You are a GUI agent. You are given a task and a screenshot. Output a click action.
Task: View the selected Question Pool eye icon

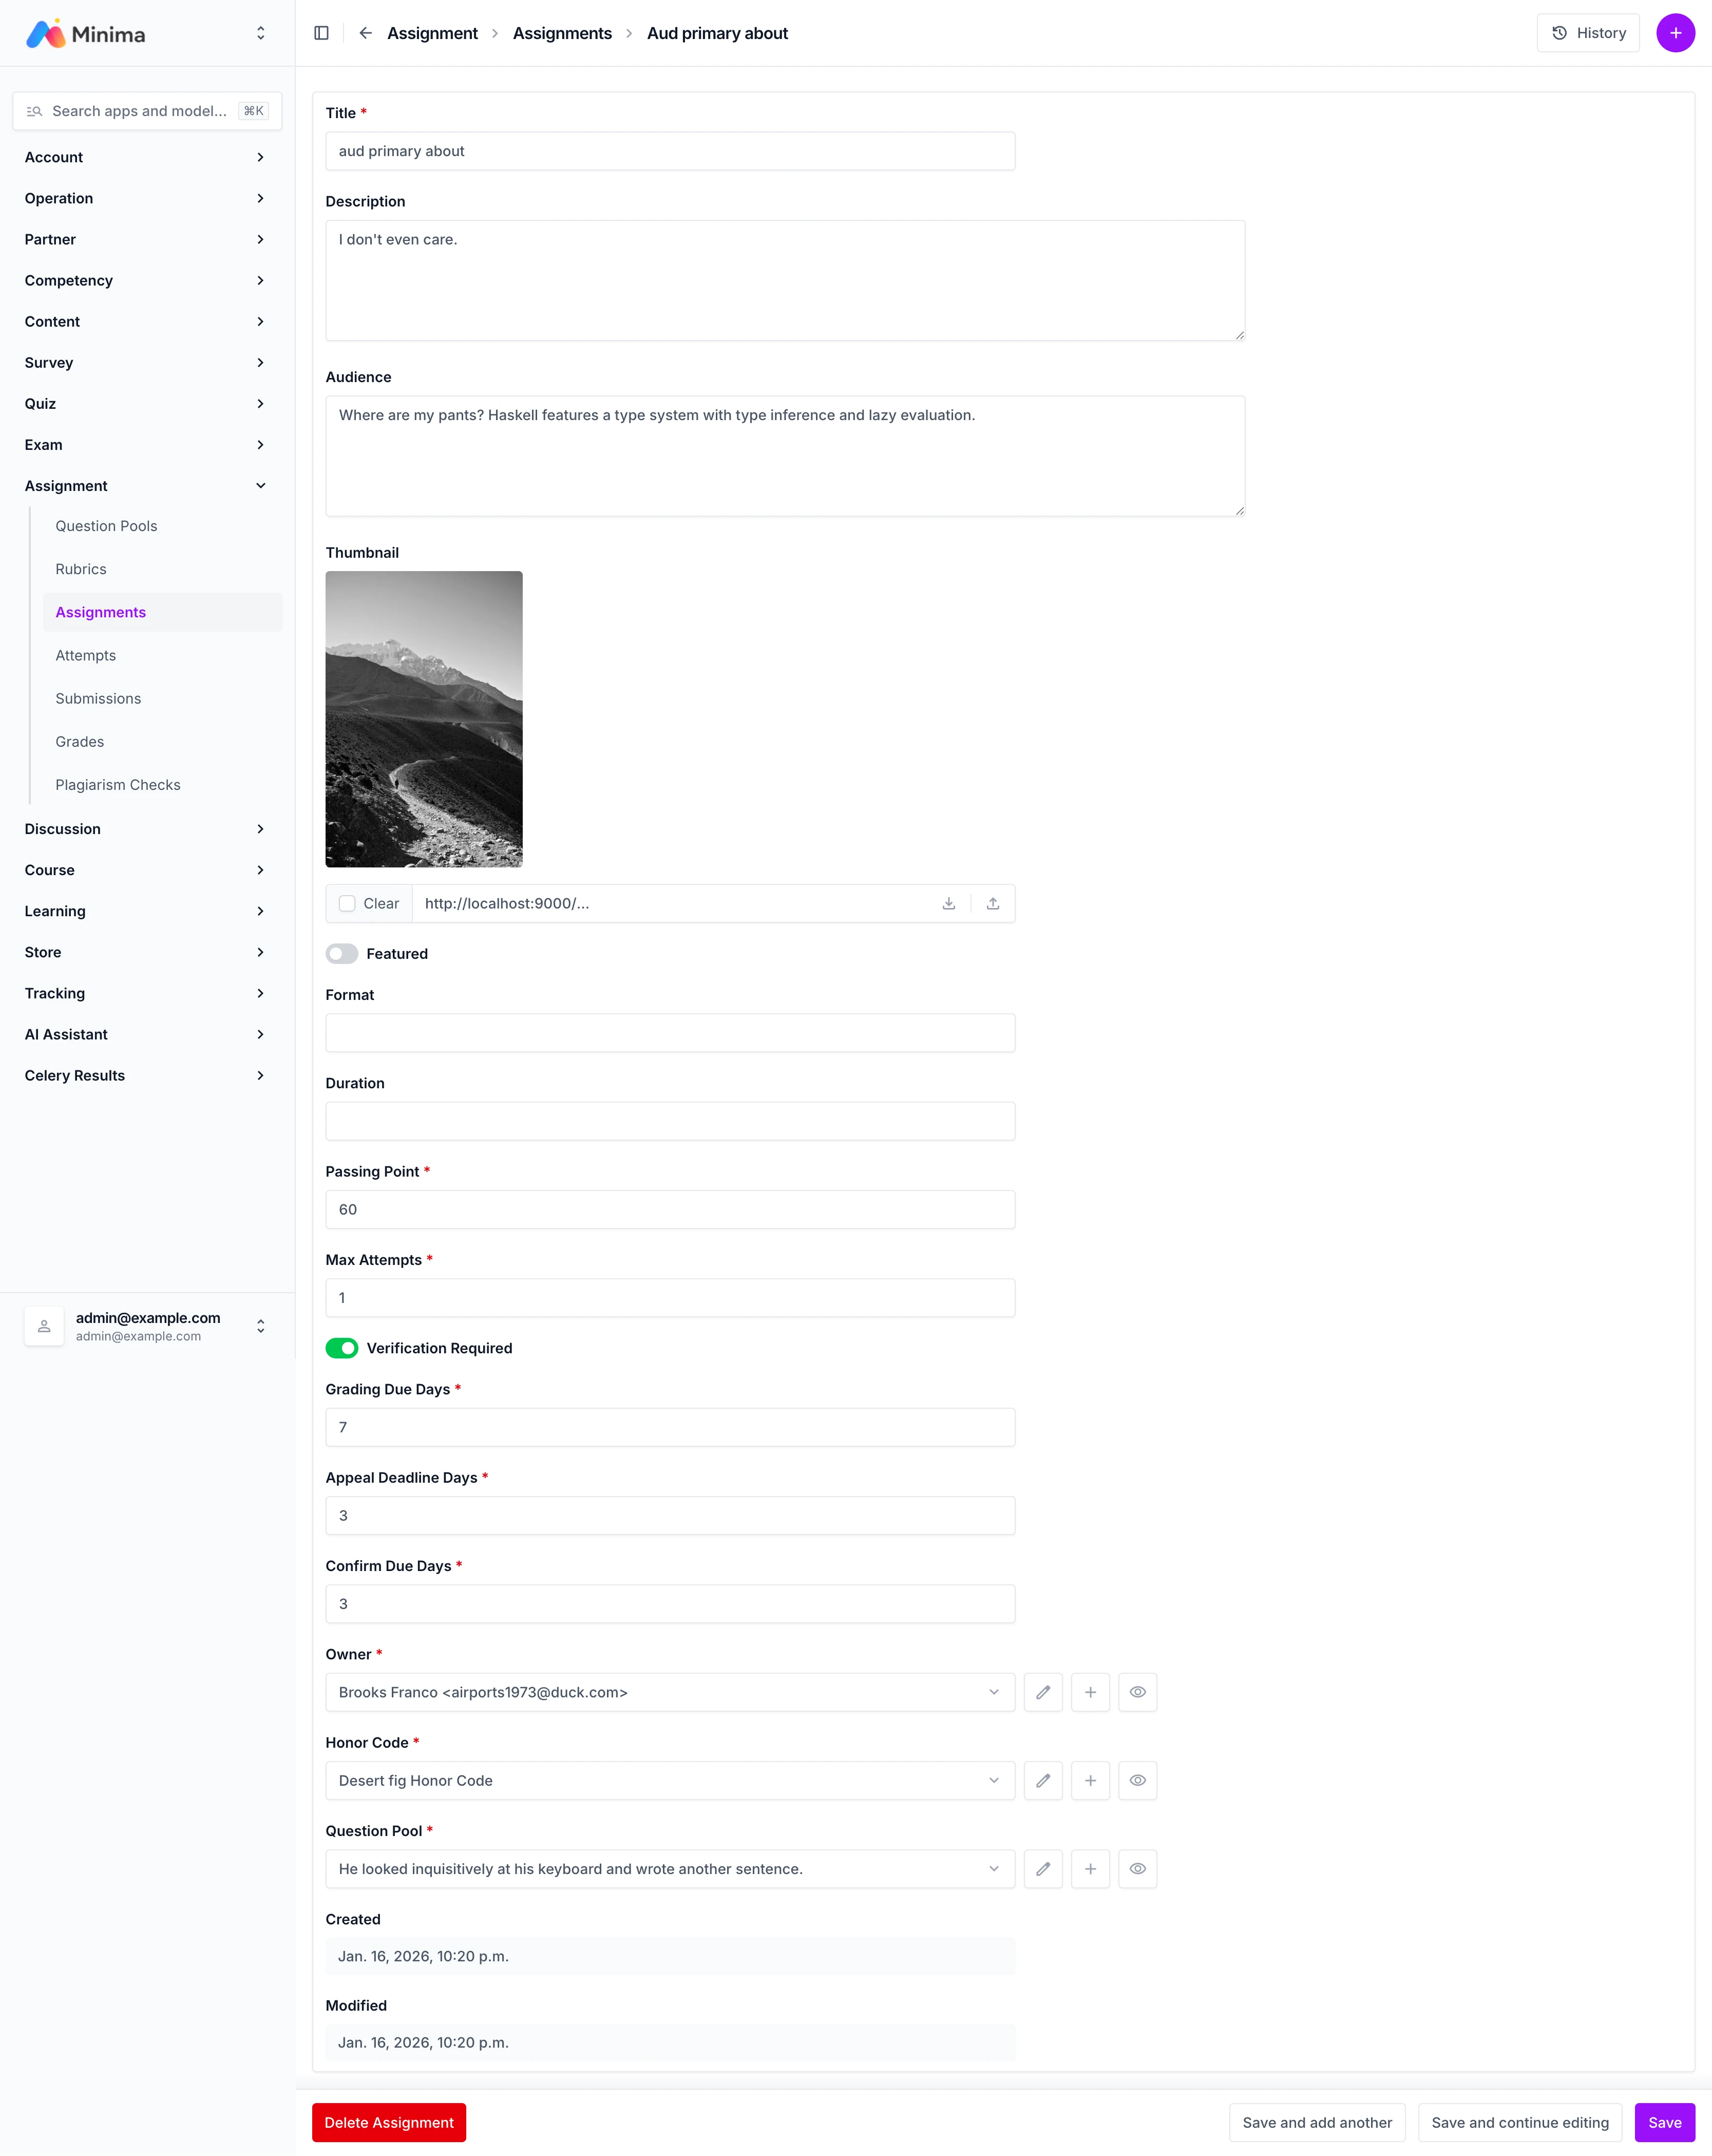coord(1137,1868)
